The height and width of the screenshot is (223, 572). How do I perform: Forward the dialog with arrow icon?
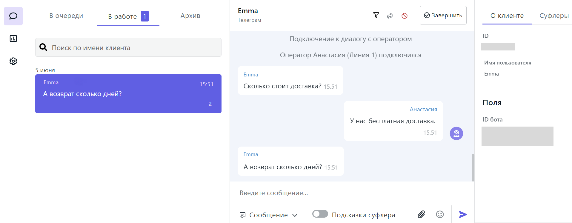click(390, 16)
